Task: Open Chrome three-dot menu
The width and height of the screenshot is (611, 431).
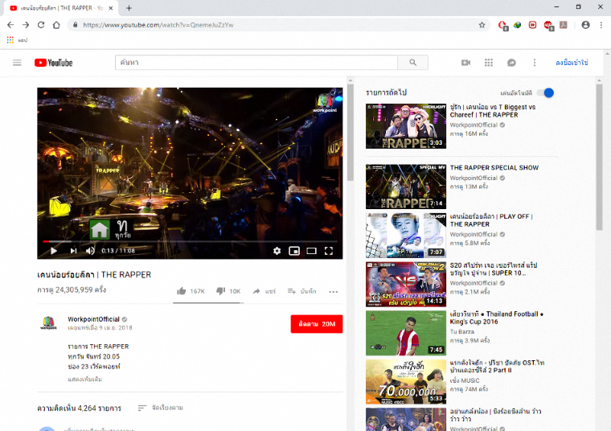Action: point(601,25)
